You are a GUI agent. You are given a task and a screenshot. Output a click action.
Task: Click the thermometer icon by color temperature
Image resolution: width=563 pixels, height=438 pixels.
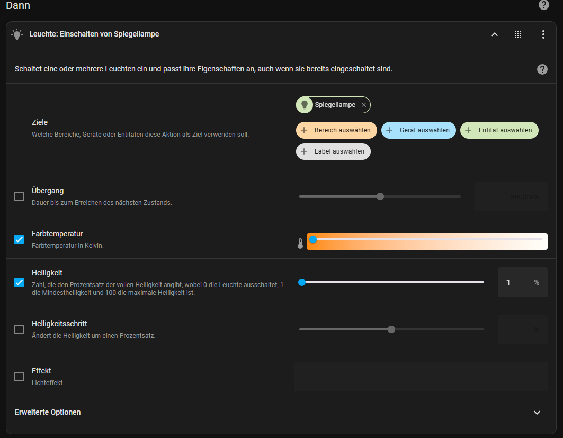[300, 244]
